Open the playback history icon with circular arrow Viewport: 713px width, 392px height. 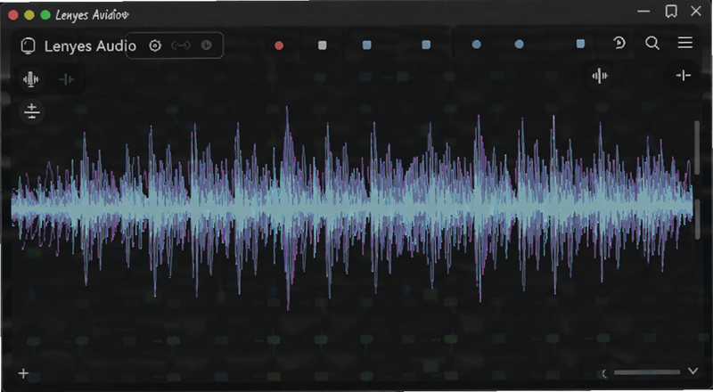pyautogui.click(x=619, y=43)
